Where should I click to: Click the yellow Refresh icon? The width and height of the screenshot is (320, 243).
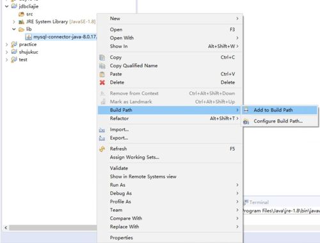(102, 149)
